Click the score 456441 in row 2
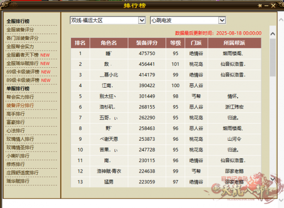 [x=147, y=64]
